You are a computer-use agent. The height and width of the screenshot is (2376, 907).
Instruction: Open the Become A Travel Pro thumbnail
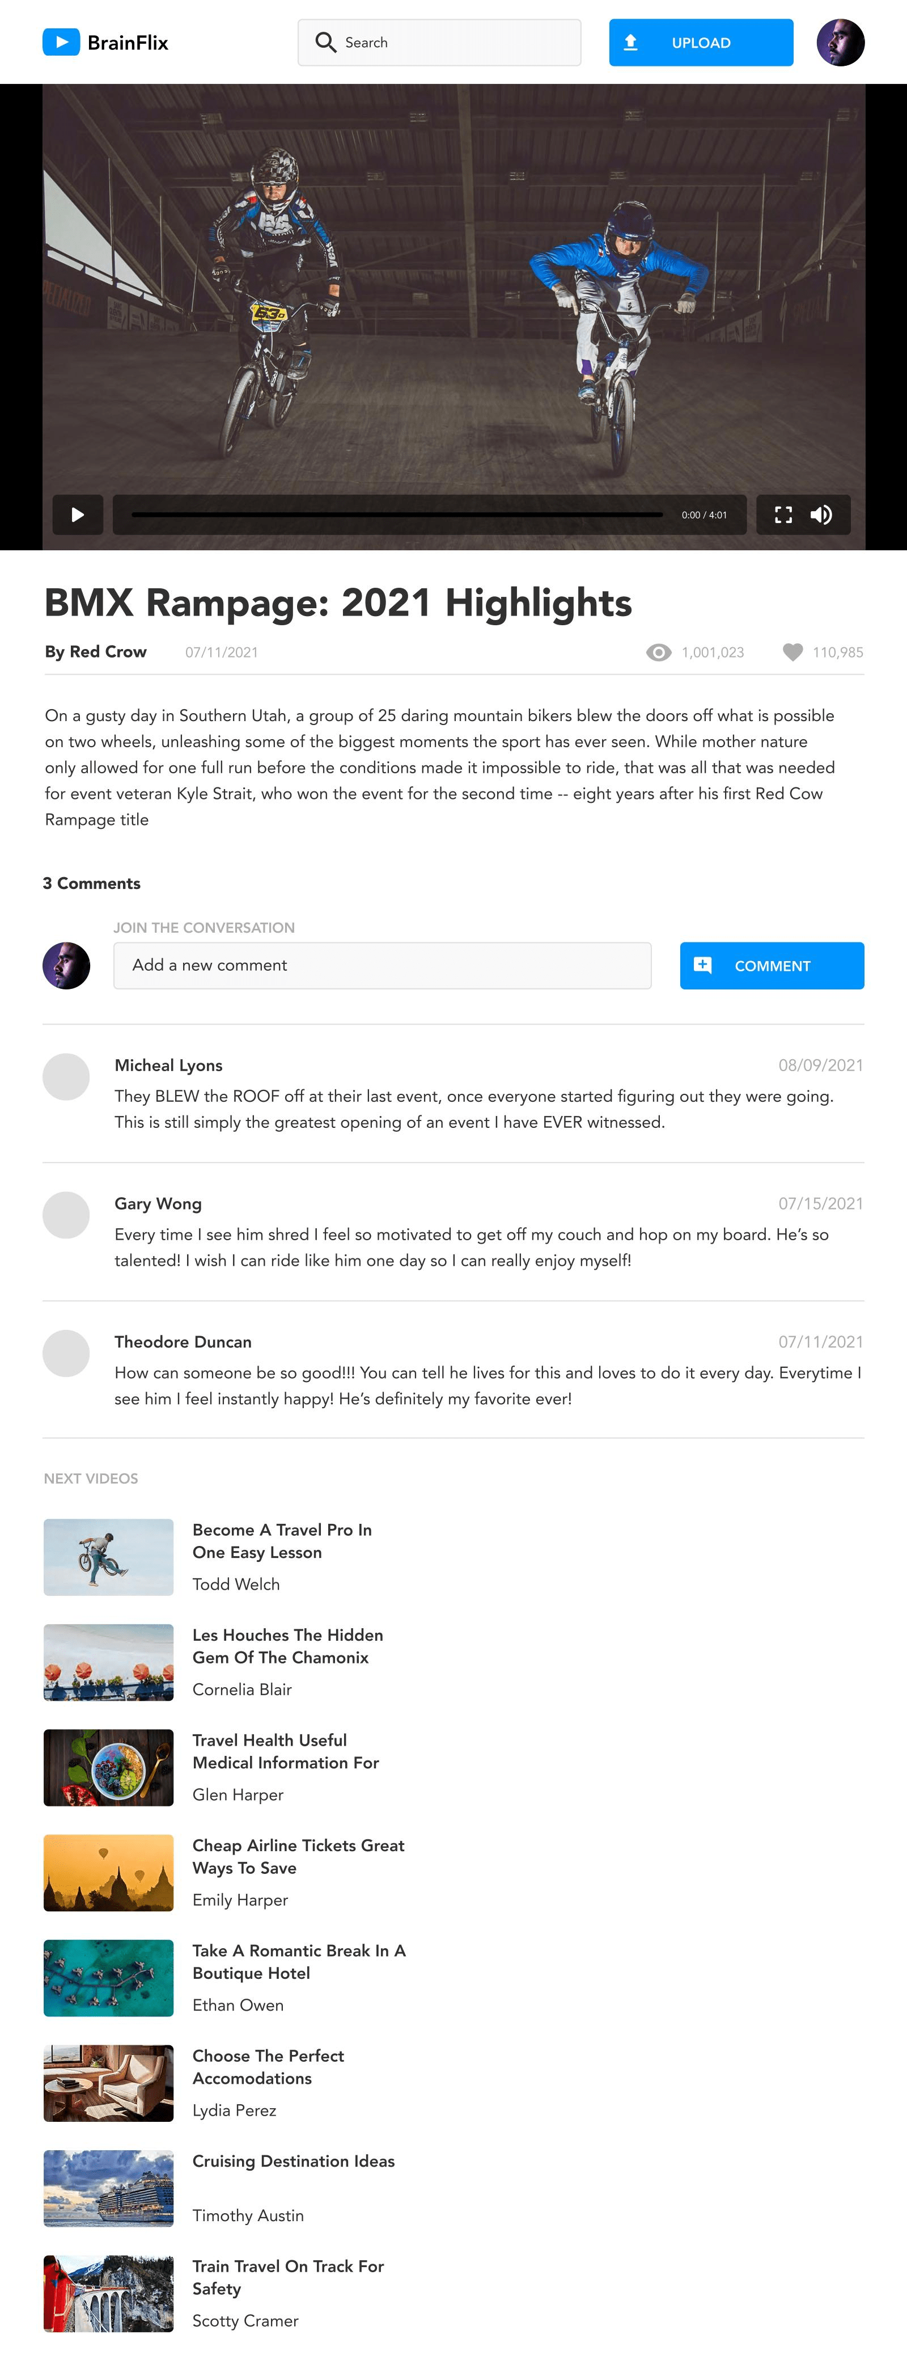[x=109, y=1557]
